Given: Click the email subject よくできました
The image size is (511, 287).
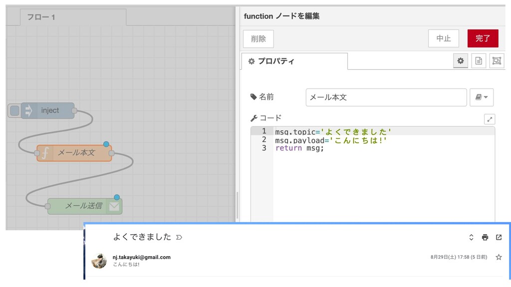Looking at the screenshot, I should tap(142, 237).
